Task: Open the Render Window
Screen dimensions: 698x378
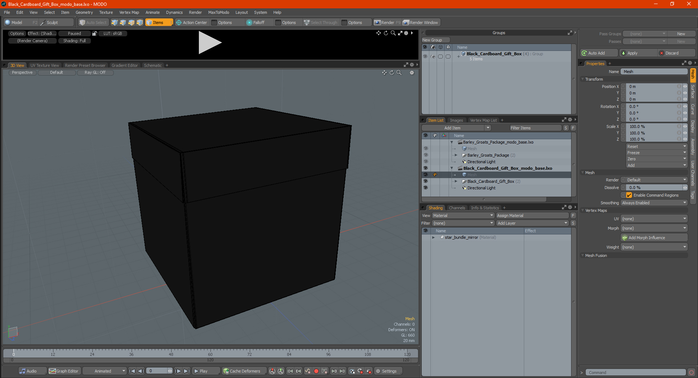Action: coord(421,23)
